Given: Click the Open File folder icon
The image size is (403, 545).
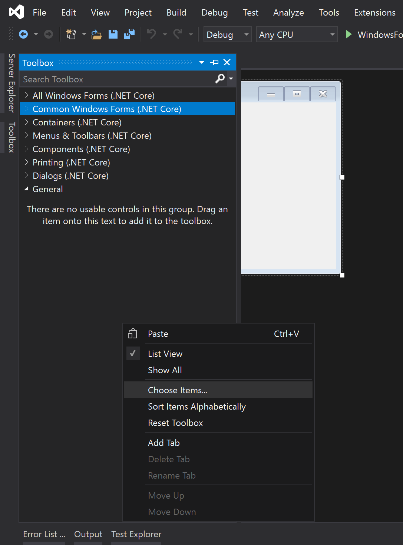Looking at the screenshot, I should 96,35.
